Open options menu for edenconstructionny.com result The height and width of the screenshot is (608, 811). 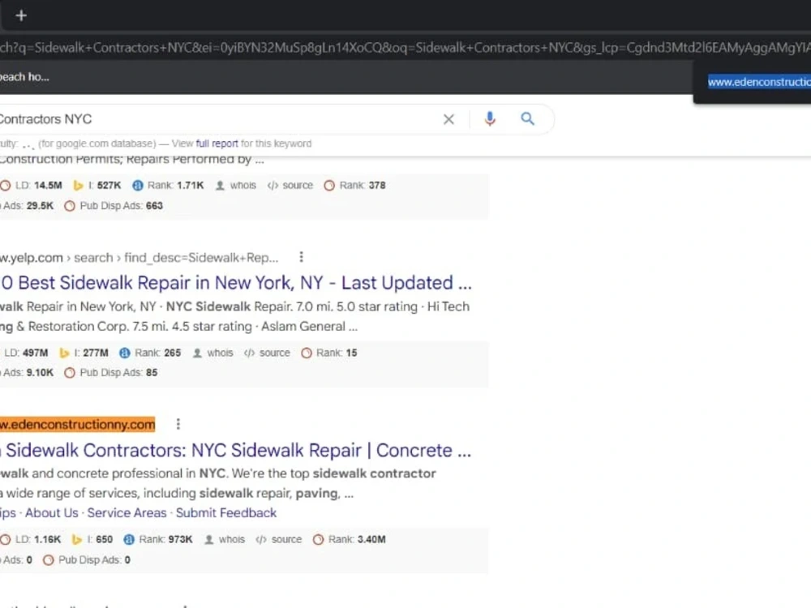coord(178,424)
